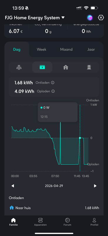
Task: Open the Forum tab in bottom bar
Action: point(67,222)
